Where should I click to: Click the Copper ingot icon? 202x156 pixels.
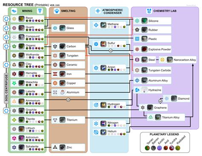coord(62,83)
